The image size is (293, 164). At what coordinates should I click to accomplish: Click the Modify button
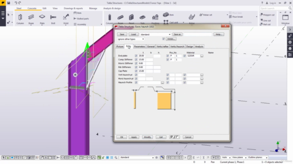pyautogui.click(x=147, y=137)
